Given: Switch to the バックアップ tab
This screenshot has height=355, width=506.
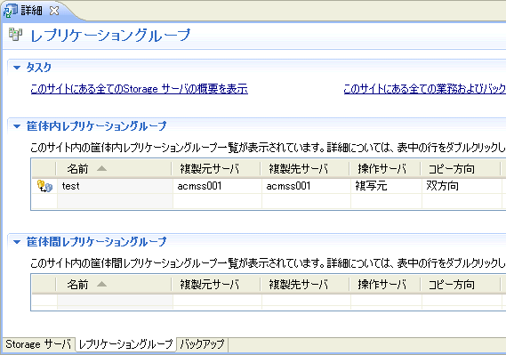Looking at the screenshot, I should point(202,344).
